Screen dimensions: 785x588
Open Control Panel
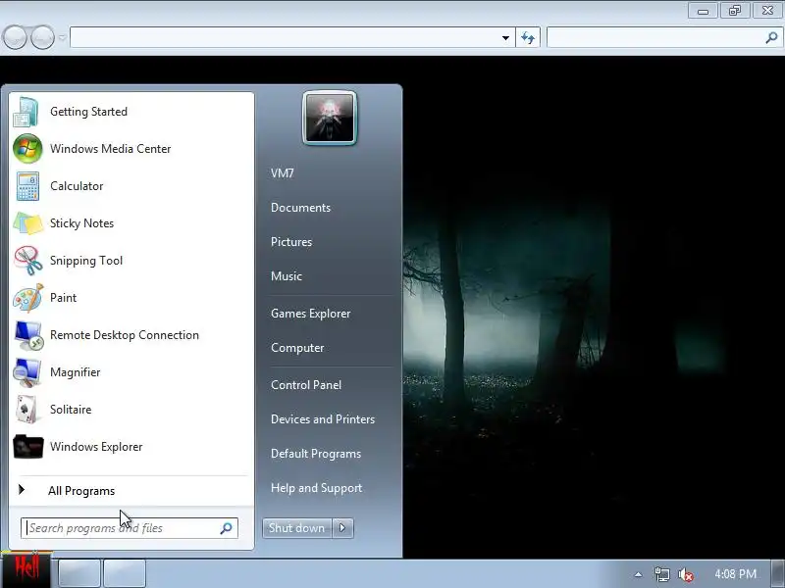[306, 385]
